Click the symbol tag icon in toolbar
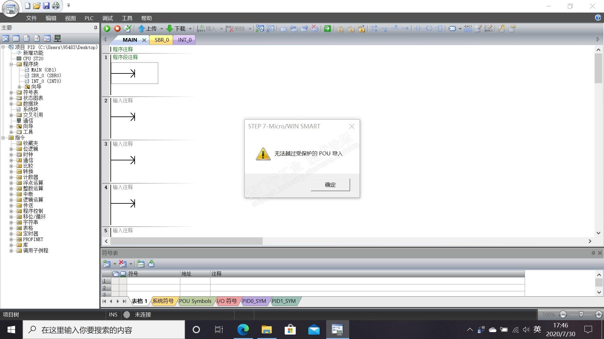The image size is (604, 339). click(452, 29)
